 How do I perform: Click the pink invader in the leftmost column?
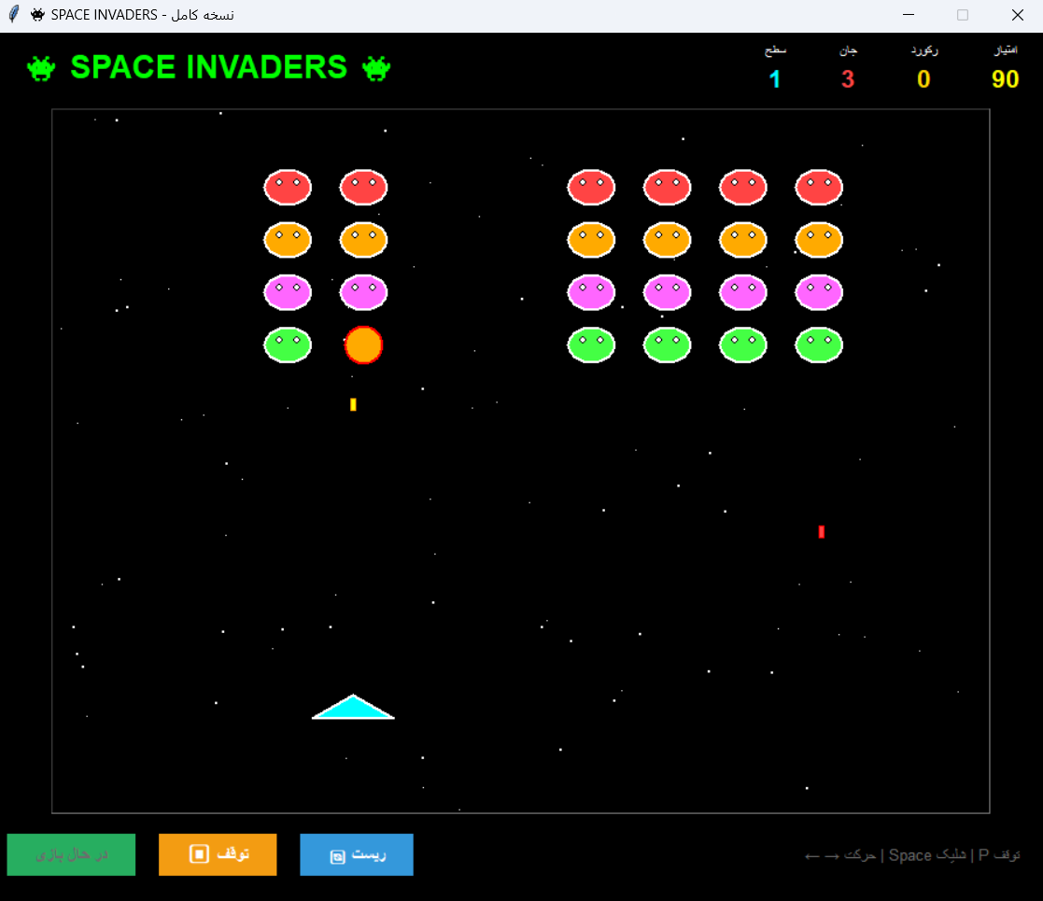288,292
